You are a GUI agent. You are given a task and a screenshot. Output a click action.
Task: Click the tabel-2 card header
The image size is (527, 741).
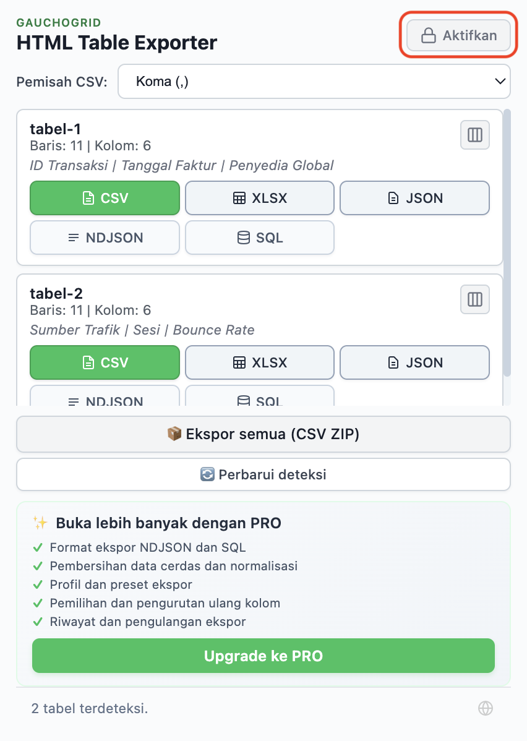(x=56, y=293)
